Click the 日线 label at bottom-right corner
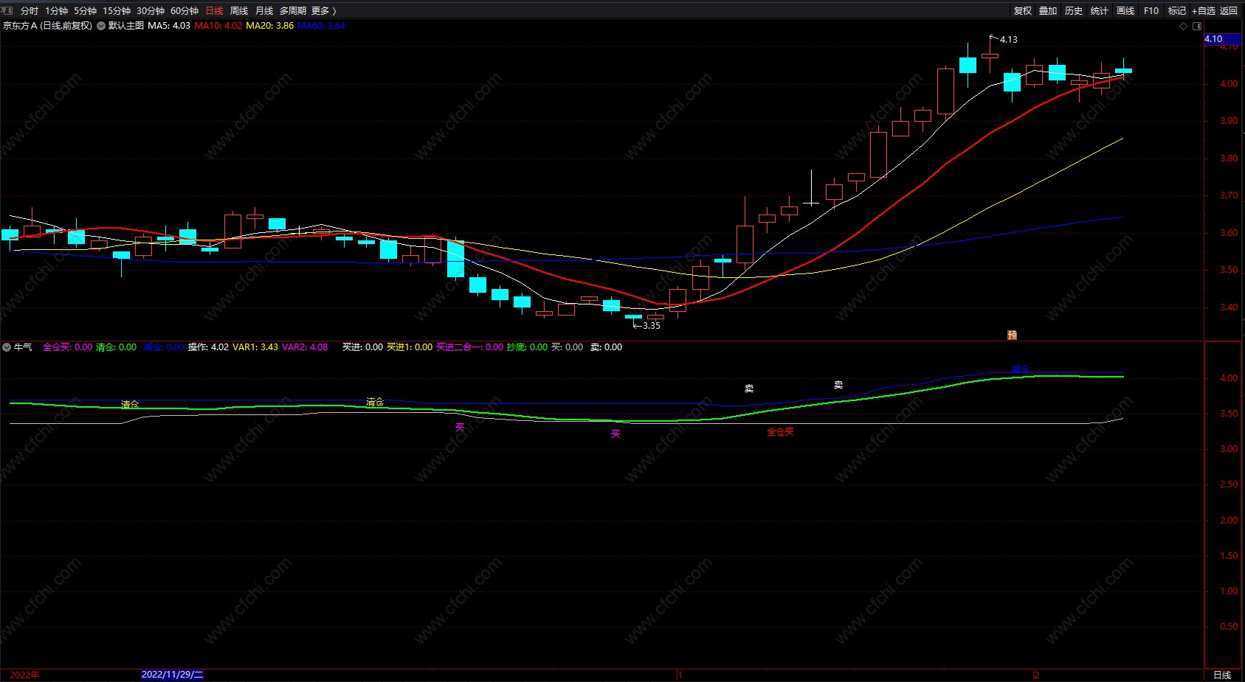 [x=1223, y=675]
